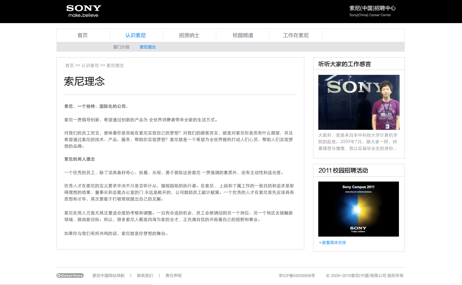Select the 索尼理念 submenu item
462x285 pixels.
coord(148,47)
